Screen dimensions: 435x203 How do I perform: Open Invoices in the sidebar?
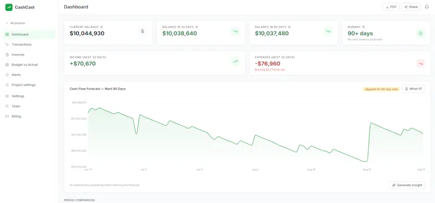click(29, 55)
